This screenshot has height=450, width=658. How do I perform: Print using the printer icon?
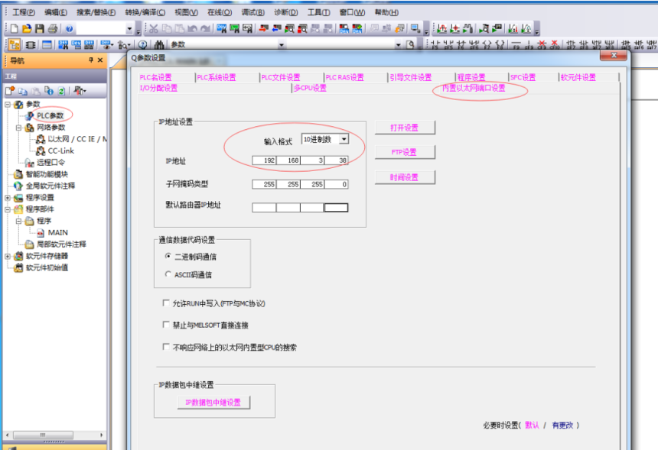(x=53, y=28)
